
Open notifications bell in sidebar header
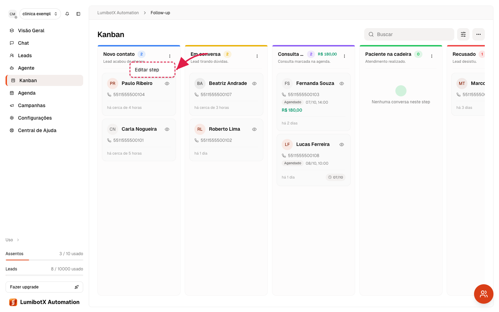click(x=67, y=14)
